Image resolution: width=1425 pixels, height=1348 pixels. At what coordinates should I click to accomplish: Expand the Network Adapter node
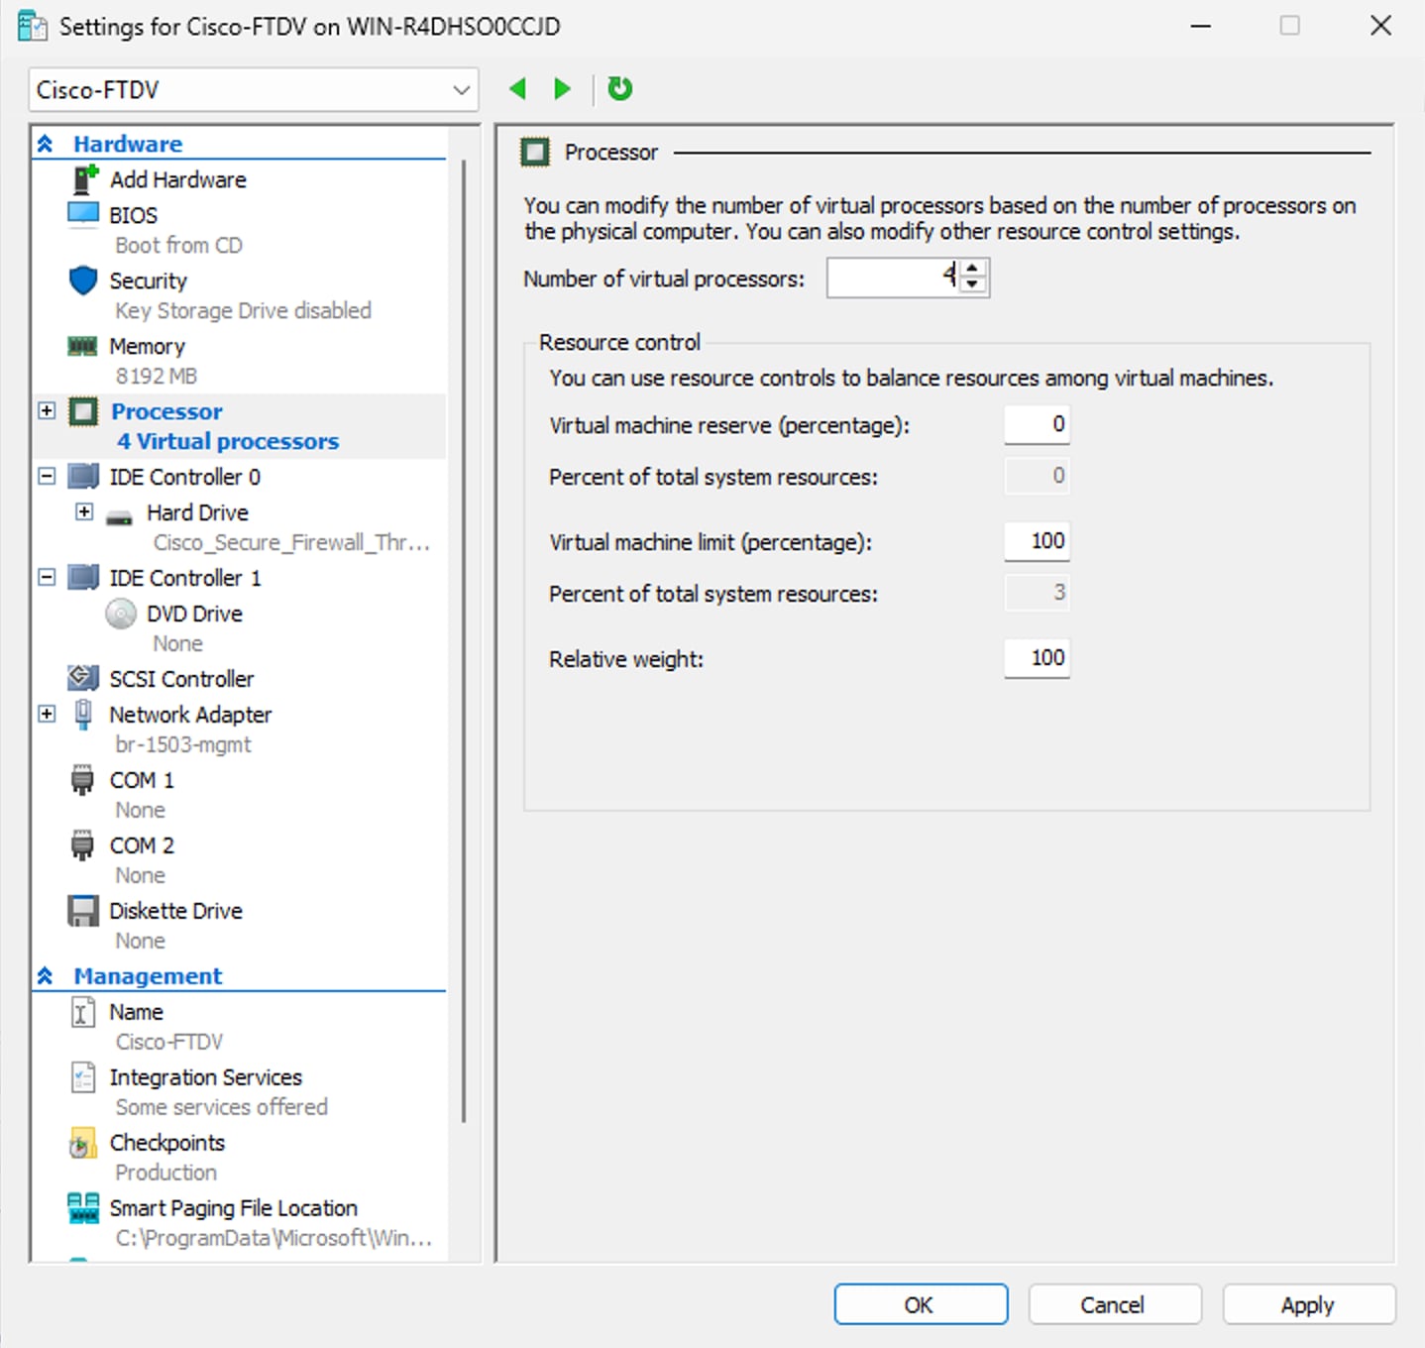(47, 714)
